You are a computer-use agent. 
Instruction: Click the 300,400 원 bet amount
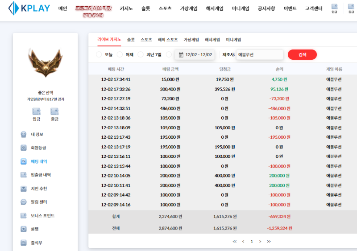[170, 89]
